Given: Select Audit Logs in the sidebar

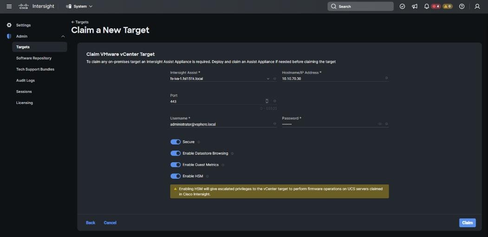Looking at the screenshot, I should [x=26, y=81].
